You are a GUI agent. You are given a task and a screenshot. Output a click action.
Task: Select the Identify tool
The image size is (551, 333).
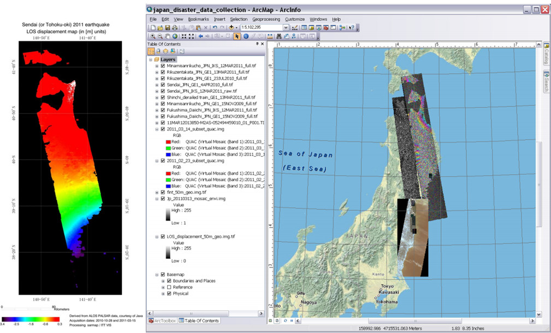pos(246,37)
